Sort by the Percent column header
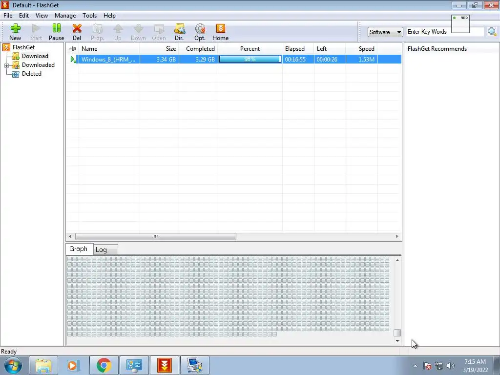 pos(250,49)
